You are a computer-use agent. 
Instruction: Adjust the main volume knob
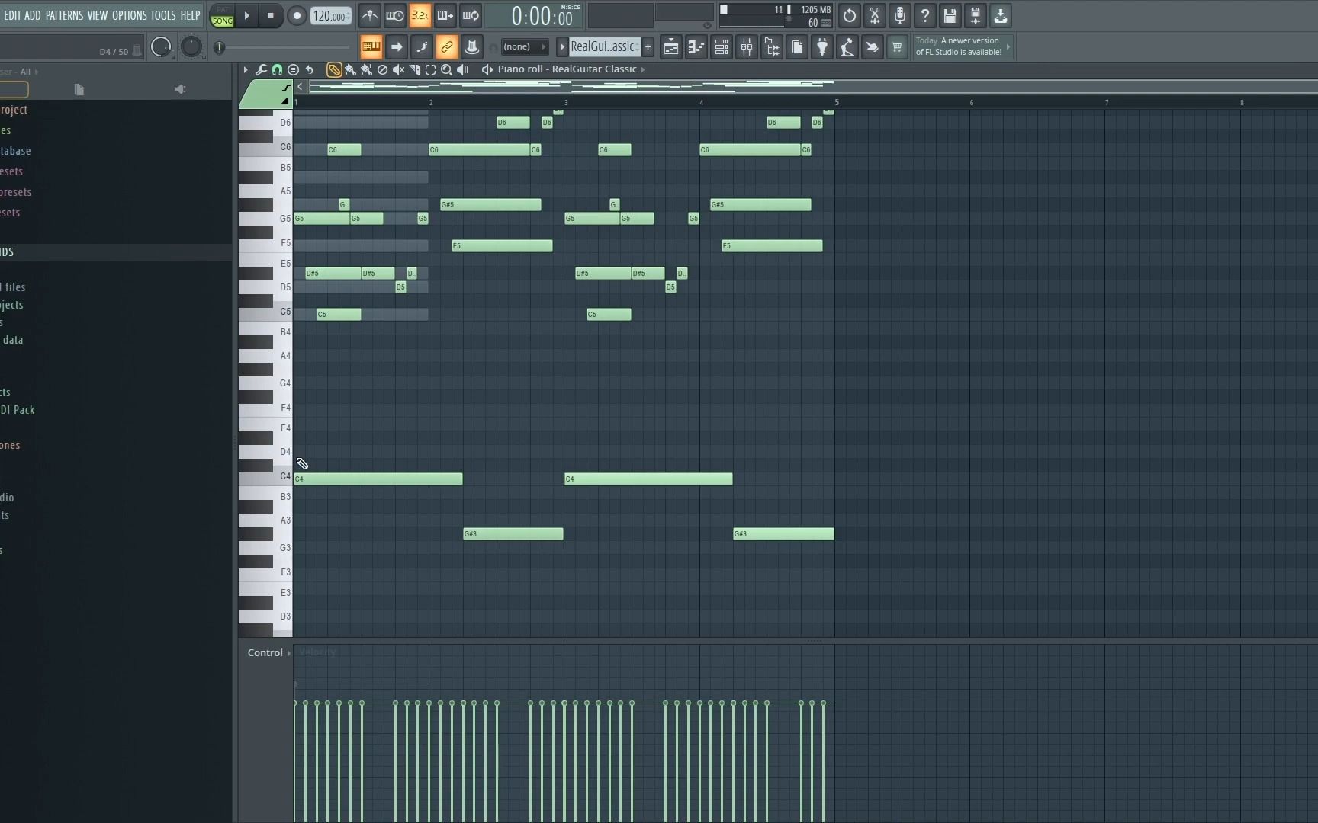[161, 47]
